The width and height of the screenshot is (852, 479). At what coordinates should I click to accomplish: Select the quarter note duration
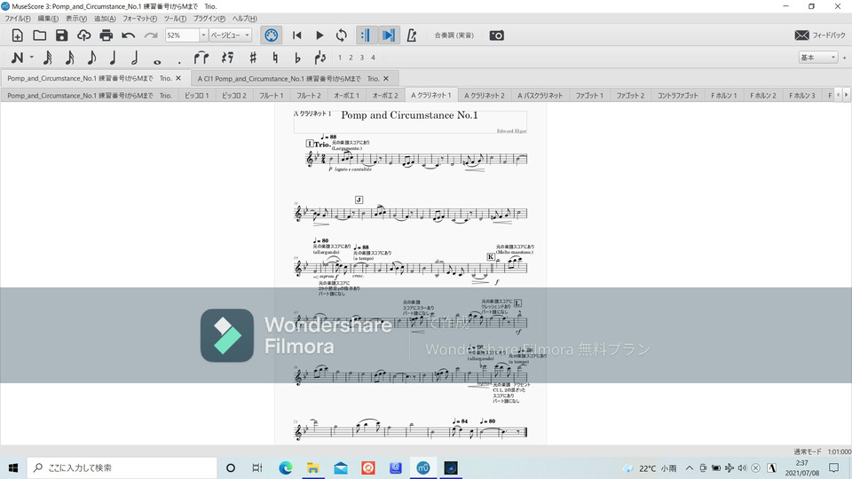[113, 58]
